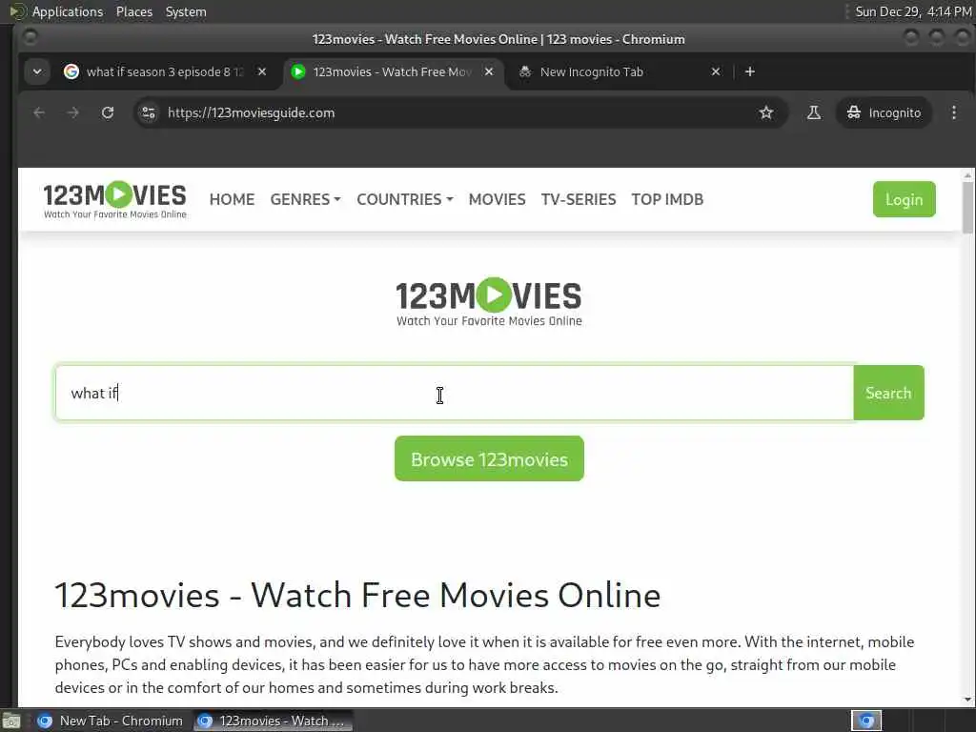Click the page vertical scrollbar thumb
Image resolution: width=976 pixels, height=732 pixels.
click(x=967, y=208)
